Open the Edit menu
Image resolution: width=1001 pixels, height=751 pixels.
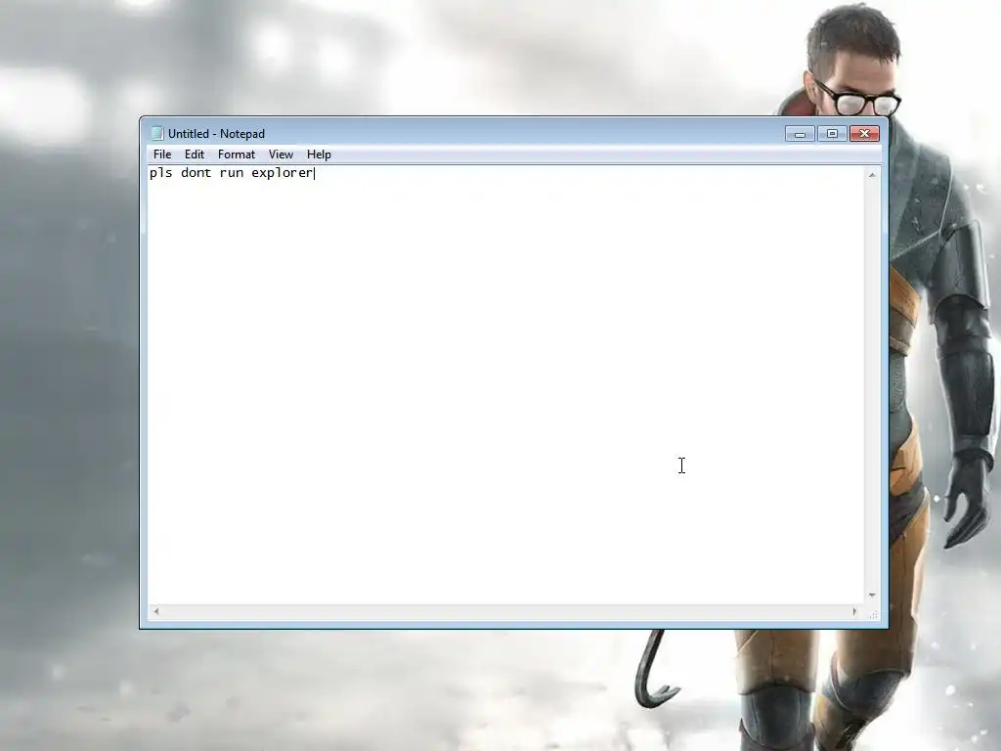click(x=195, y=155)
